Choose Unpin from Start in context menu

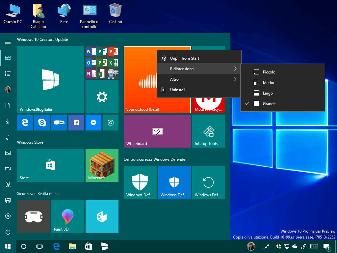[x=199, y=58]
